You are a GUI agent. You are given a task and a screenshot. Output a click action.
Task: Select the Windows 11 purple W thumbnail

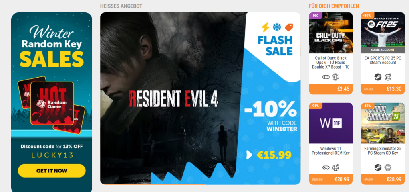tap(331, 123)
